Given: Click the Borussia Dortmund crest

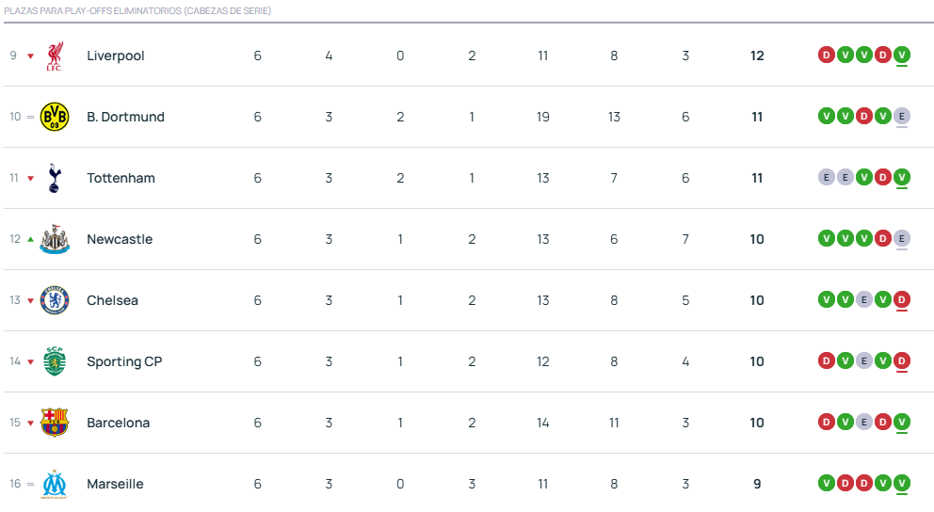Looking at the screenshot, I should (x=55, y=117).
